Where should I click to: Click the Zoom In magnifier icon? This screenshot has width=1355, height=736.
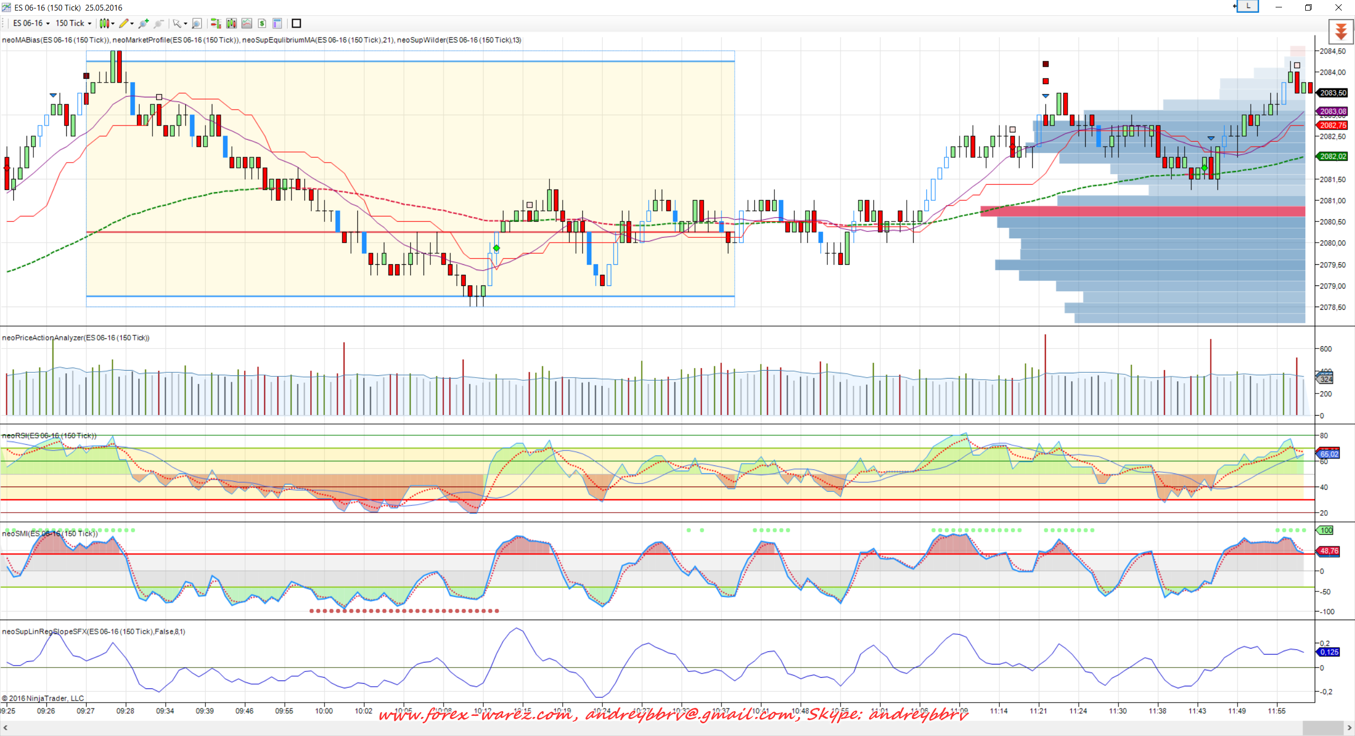coord(143,23)
